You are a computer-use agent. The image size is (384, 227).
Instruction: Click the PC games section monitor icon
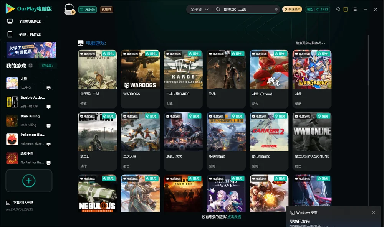click(x=81, y=43)
